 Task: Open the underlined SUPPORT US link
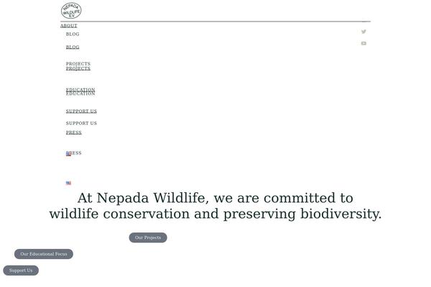pos(81,111)
